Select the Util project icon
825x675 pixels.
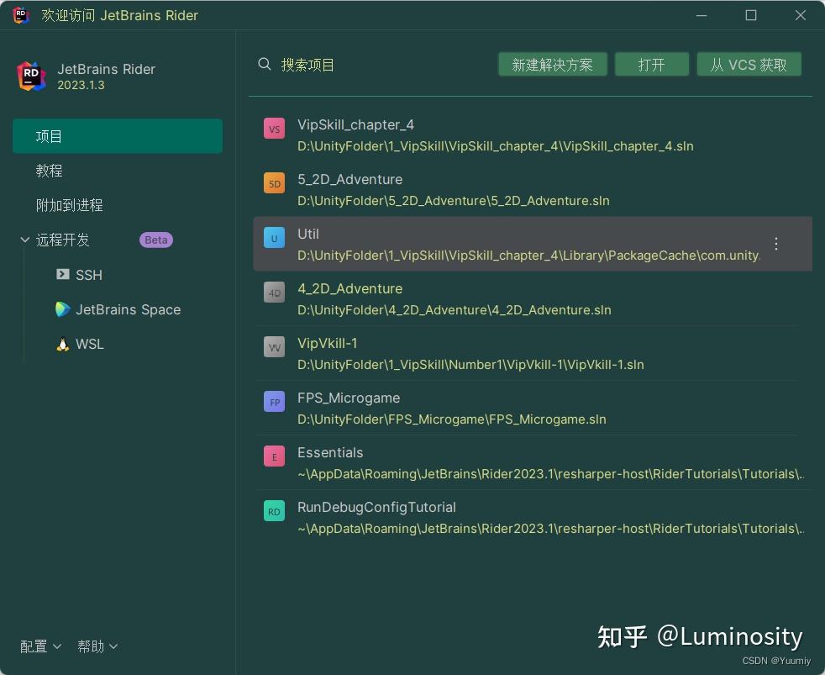(x=274, y=238)
